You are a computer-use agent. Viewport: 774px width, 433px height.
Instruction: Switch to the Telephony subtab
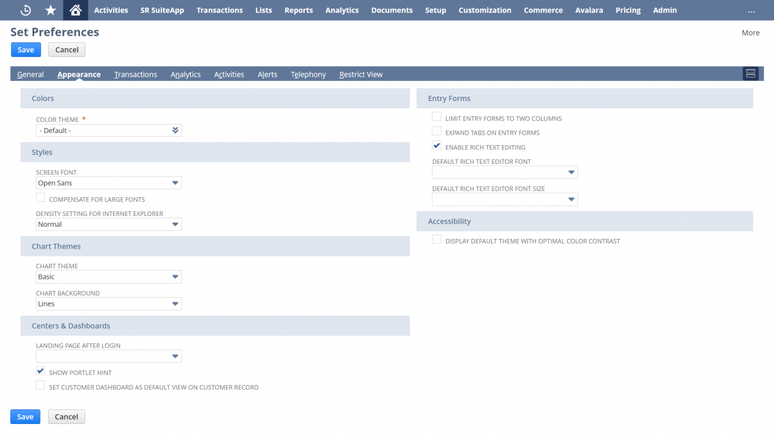point(308,74)
